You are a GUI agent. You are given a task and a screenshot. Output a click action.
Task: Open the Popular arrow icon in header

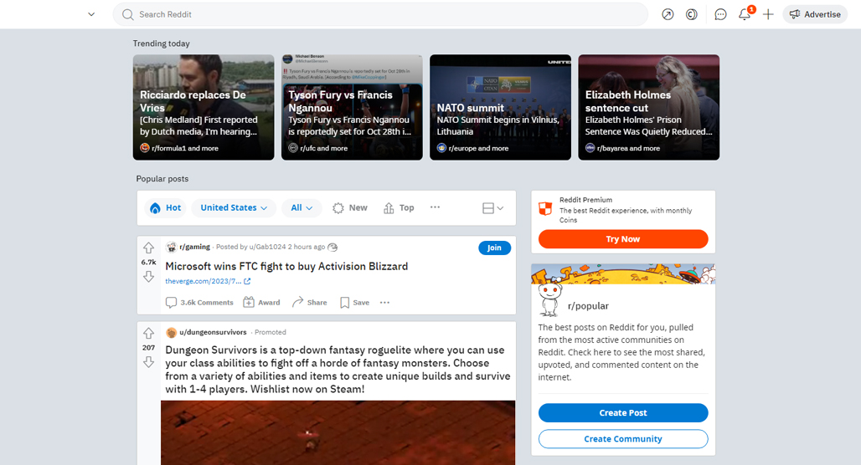[x=668, y=14]
